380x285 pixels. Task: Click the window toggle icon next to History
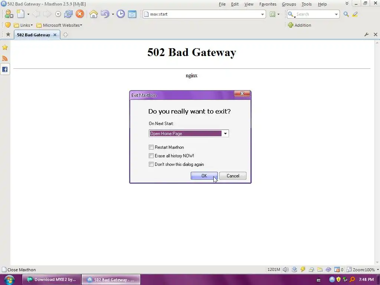point(132,14)
